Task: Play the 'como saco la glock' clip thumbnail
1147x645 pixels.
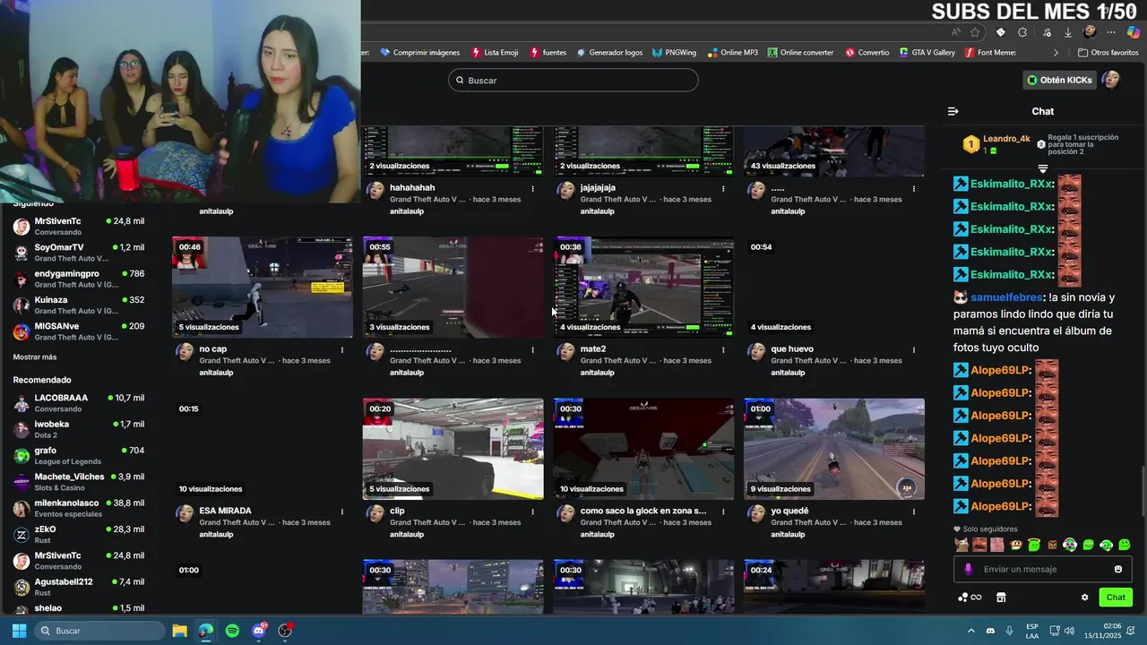Action: (x=643, y=449)
